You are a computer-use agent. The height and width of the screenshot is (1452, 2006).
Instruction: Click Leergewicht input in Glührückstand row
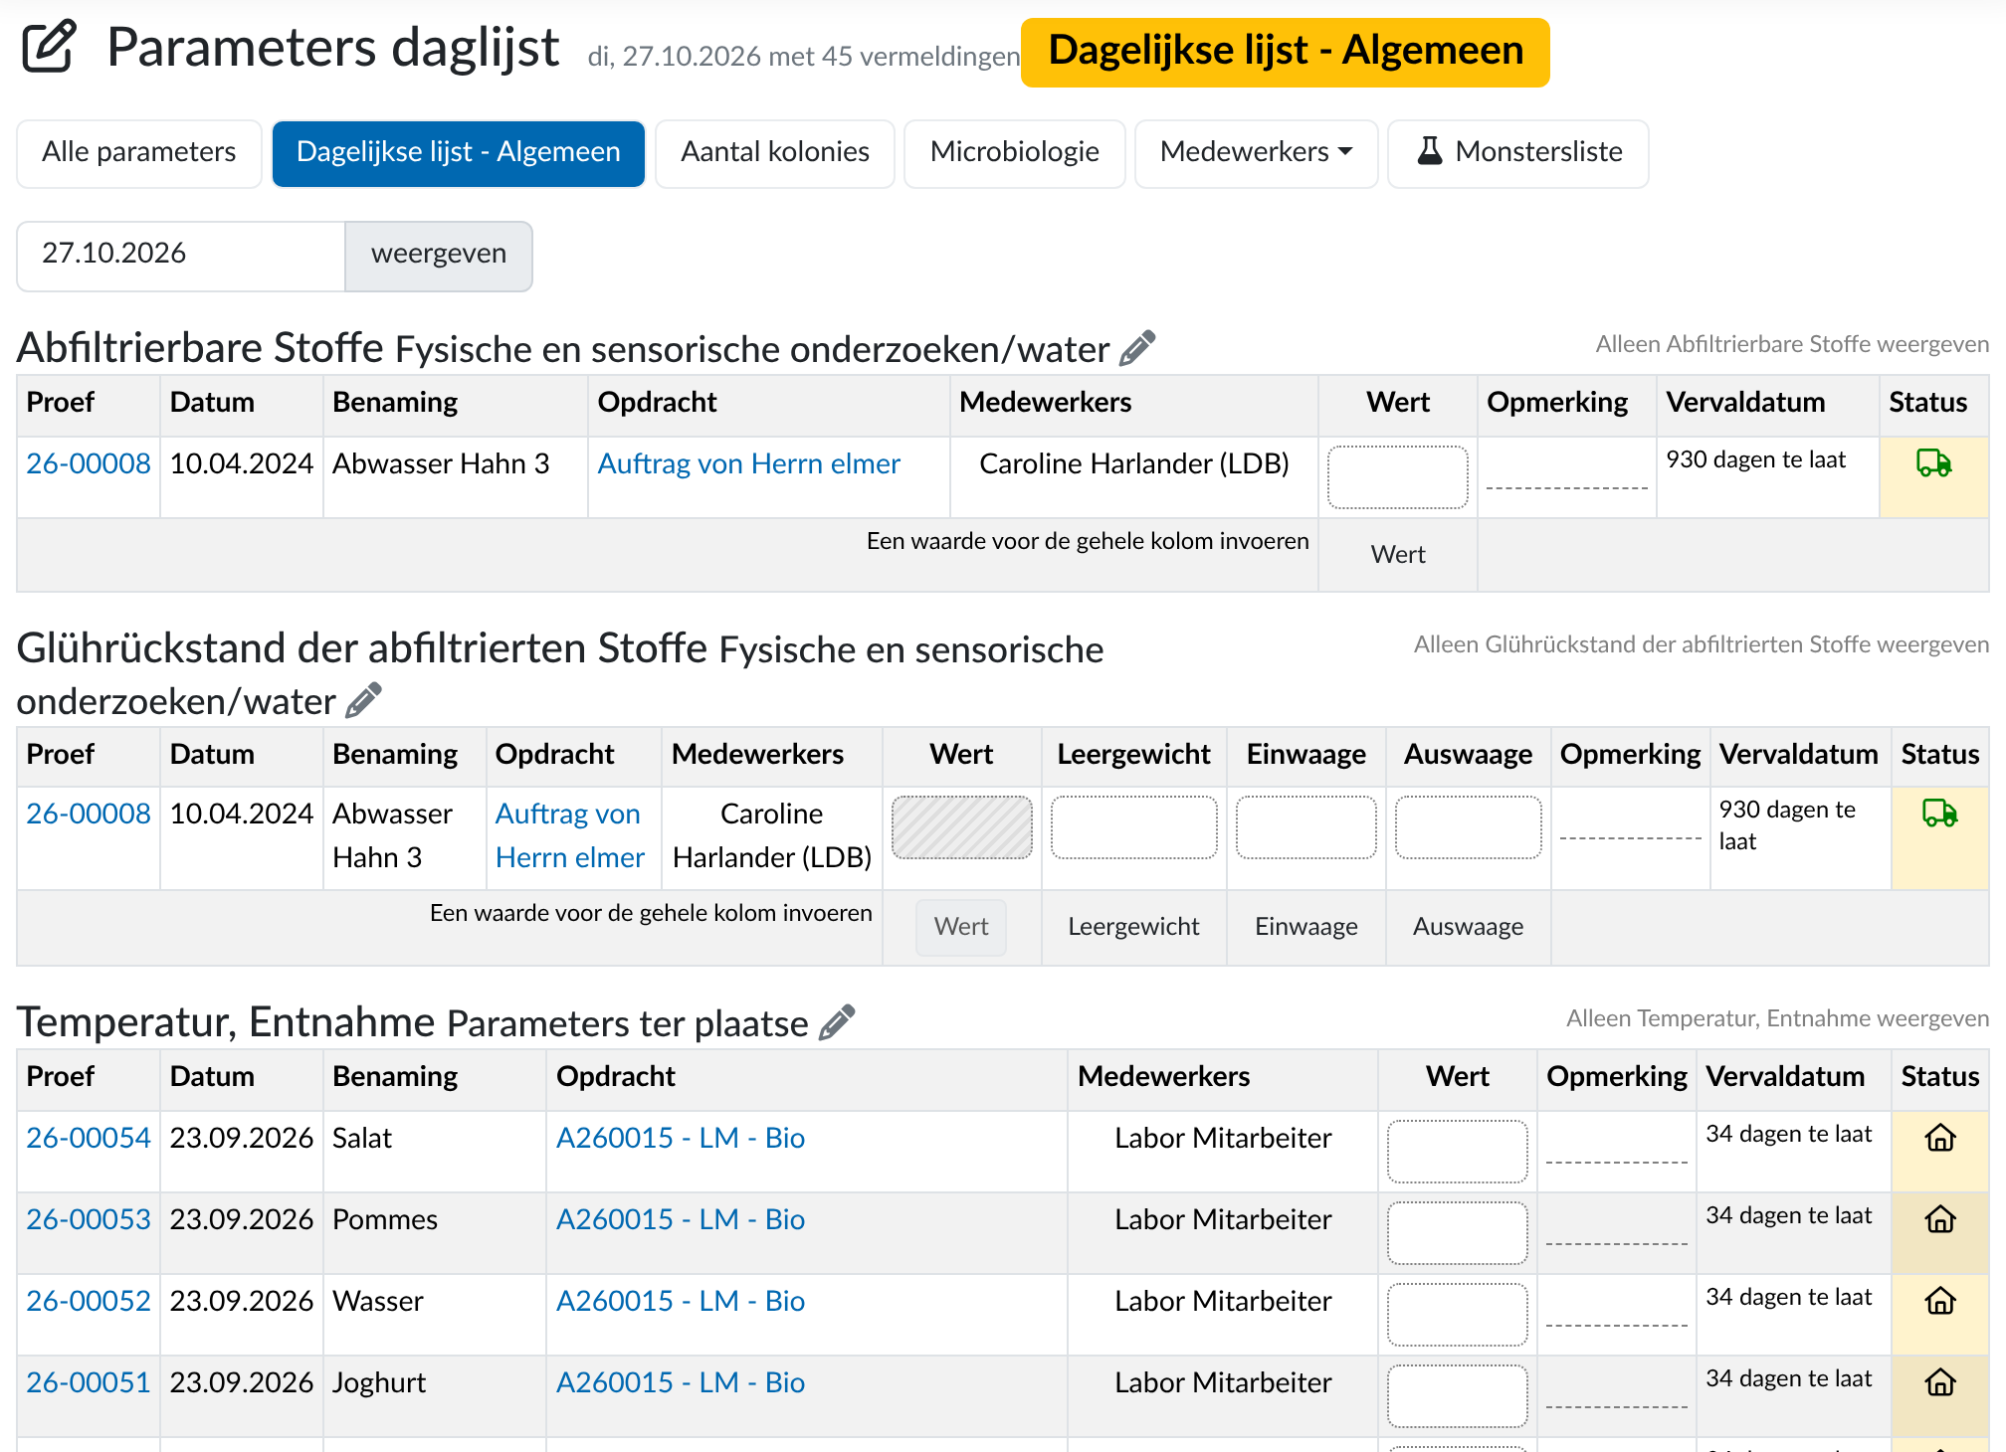pos(1134,827)
